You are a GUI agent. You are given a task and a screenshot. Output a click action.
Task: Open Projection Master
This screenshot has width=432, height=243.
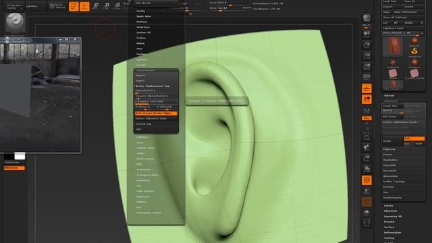coord(14,6)
